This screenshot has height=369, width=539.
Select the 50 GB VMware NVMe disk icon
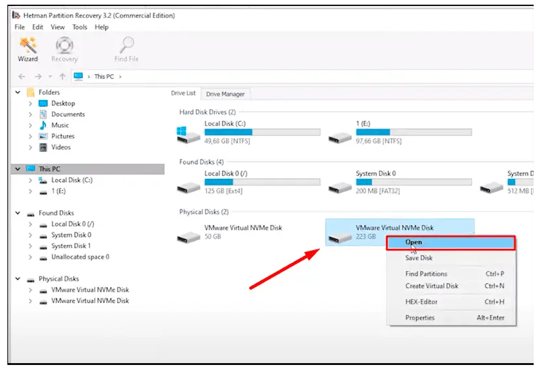(188, 237)
